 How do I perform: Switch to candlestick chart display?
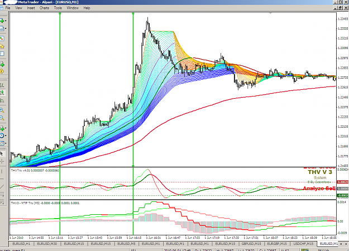click(x=2, y=93)
